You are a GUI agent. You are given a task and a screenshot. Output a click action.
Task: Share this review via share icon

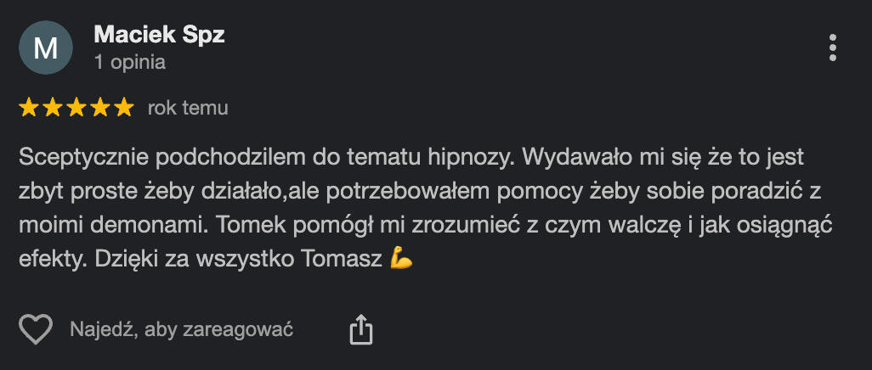[360, 330]
